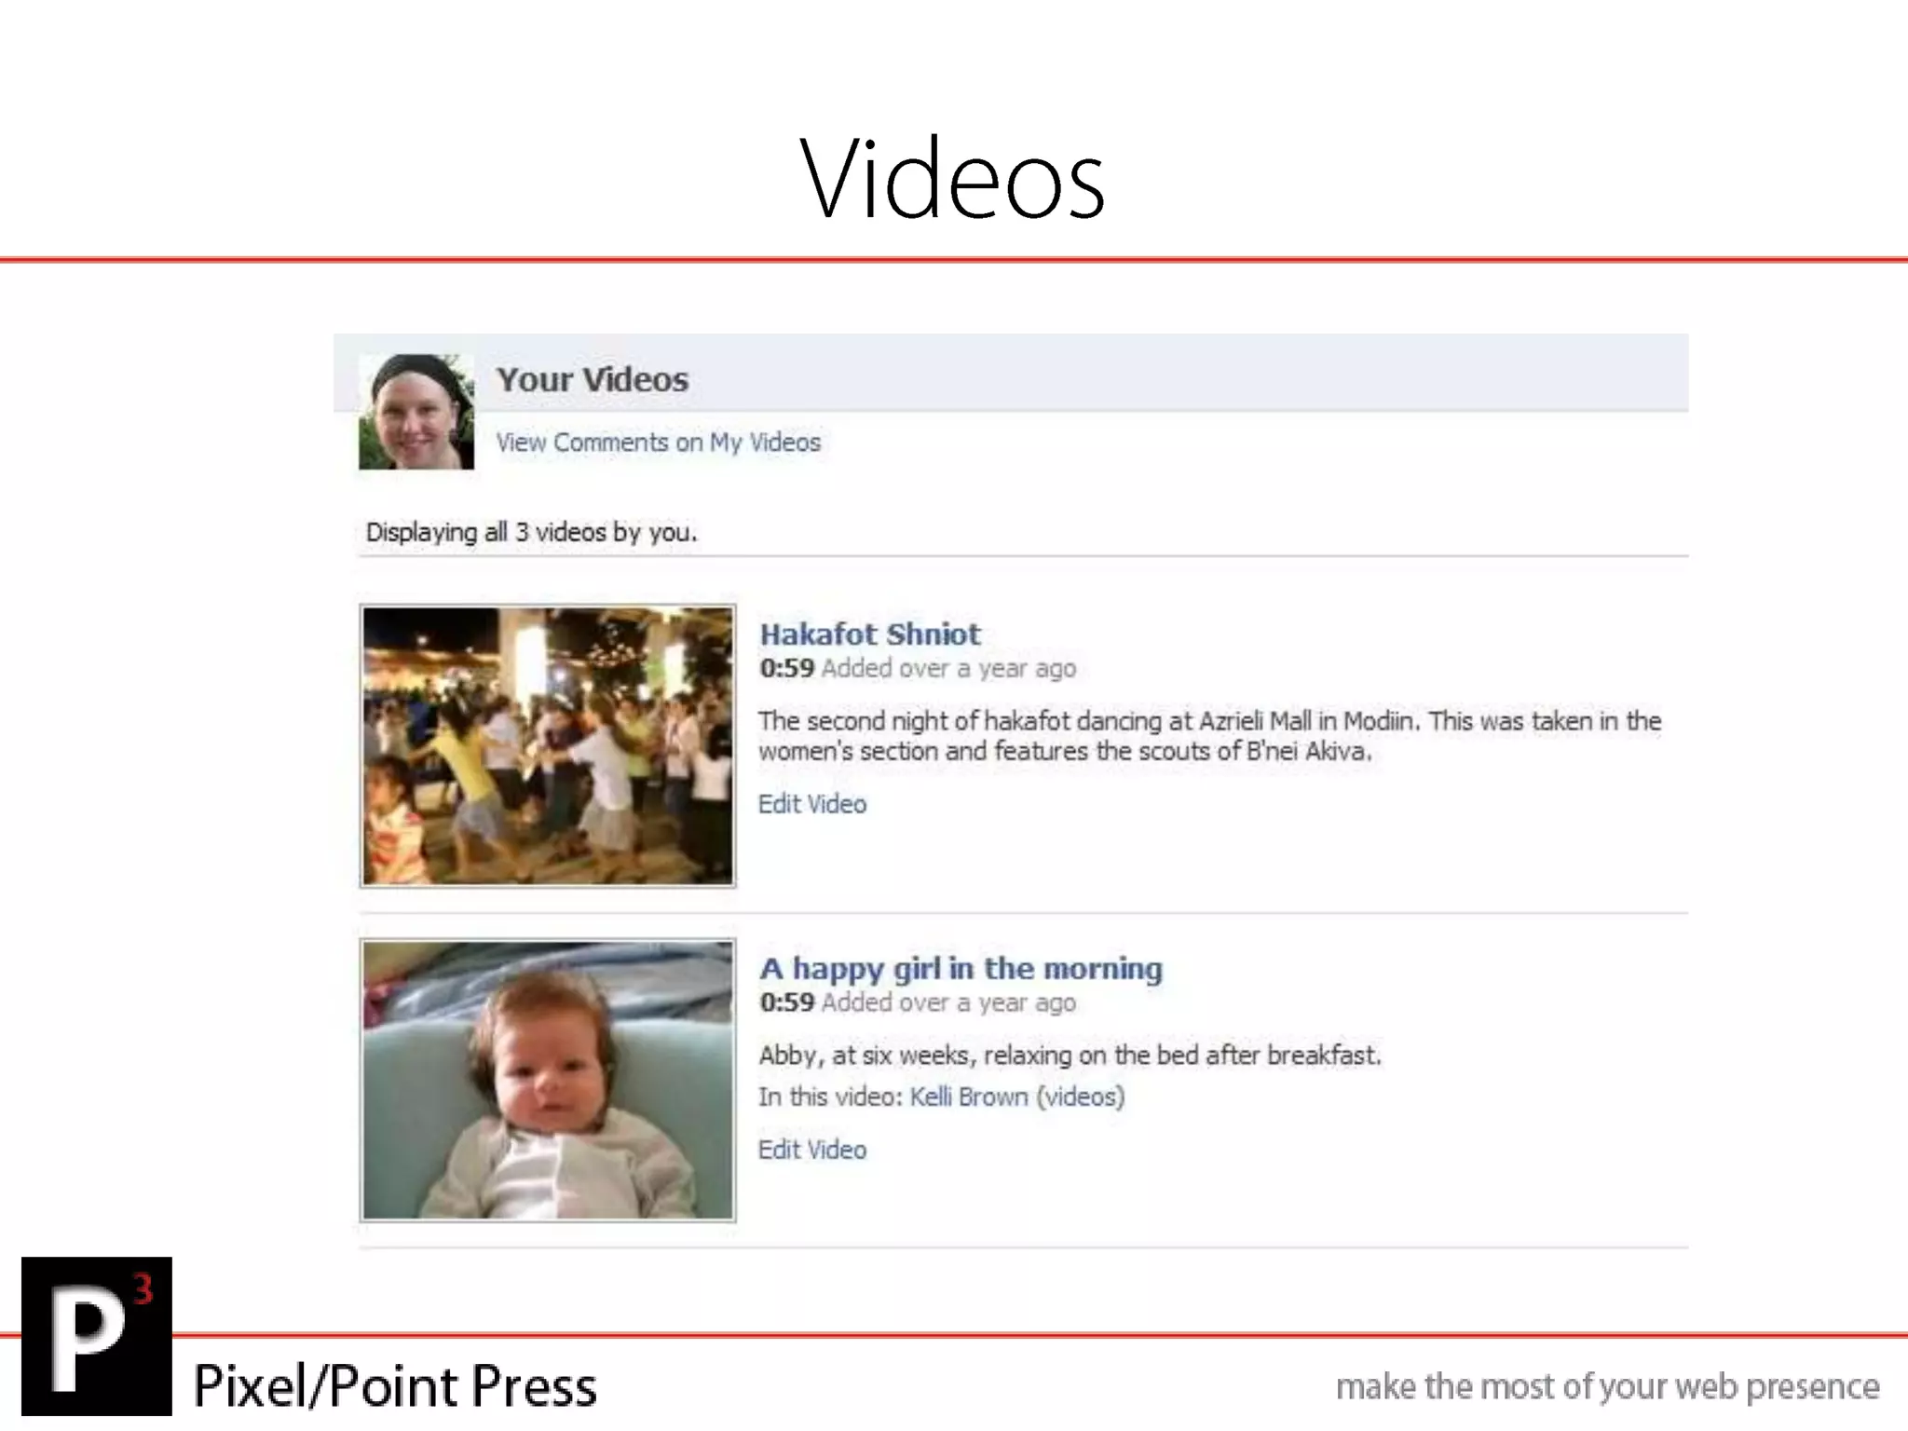Click the profile picture next to Your Videos
Screen dimensions: 1908x1431
pyautogui.click(x=416, y=411)
